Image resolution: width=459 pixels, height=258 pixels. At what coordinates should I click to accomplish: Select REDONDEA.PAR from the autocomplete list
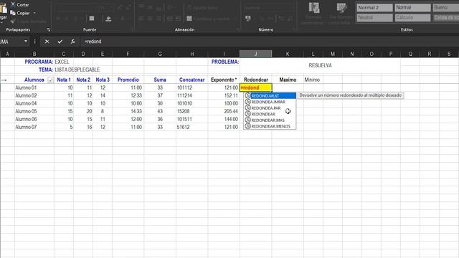pos(270,108)
